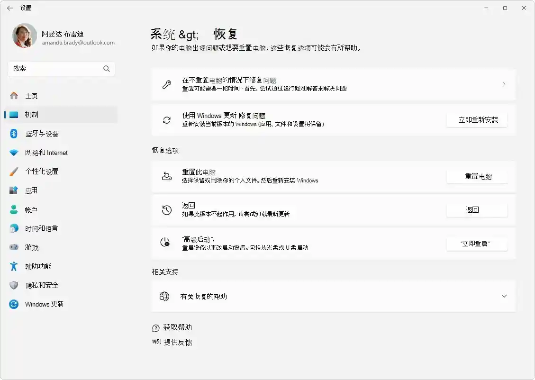Click the 应用 sidebar icon
This screenshot has width=535, height=380.
point(12,190)
